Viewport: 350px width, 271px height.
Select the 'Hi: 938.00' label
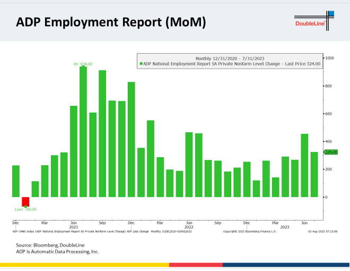(83, 64)
